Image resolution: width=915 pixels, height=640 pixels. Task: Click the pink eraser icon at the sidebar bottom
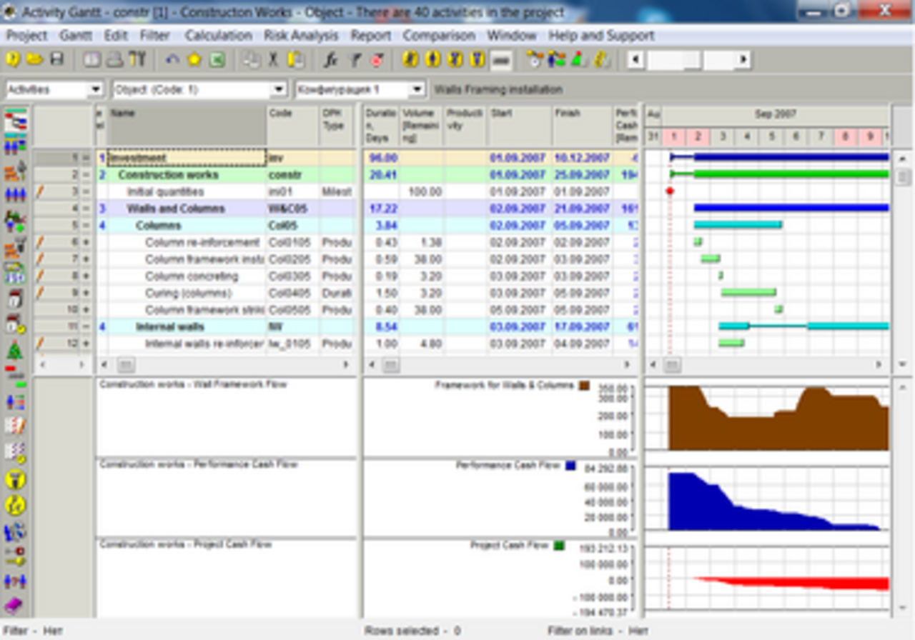pos(15,606)
